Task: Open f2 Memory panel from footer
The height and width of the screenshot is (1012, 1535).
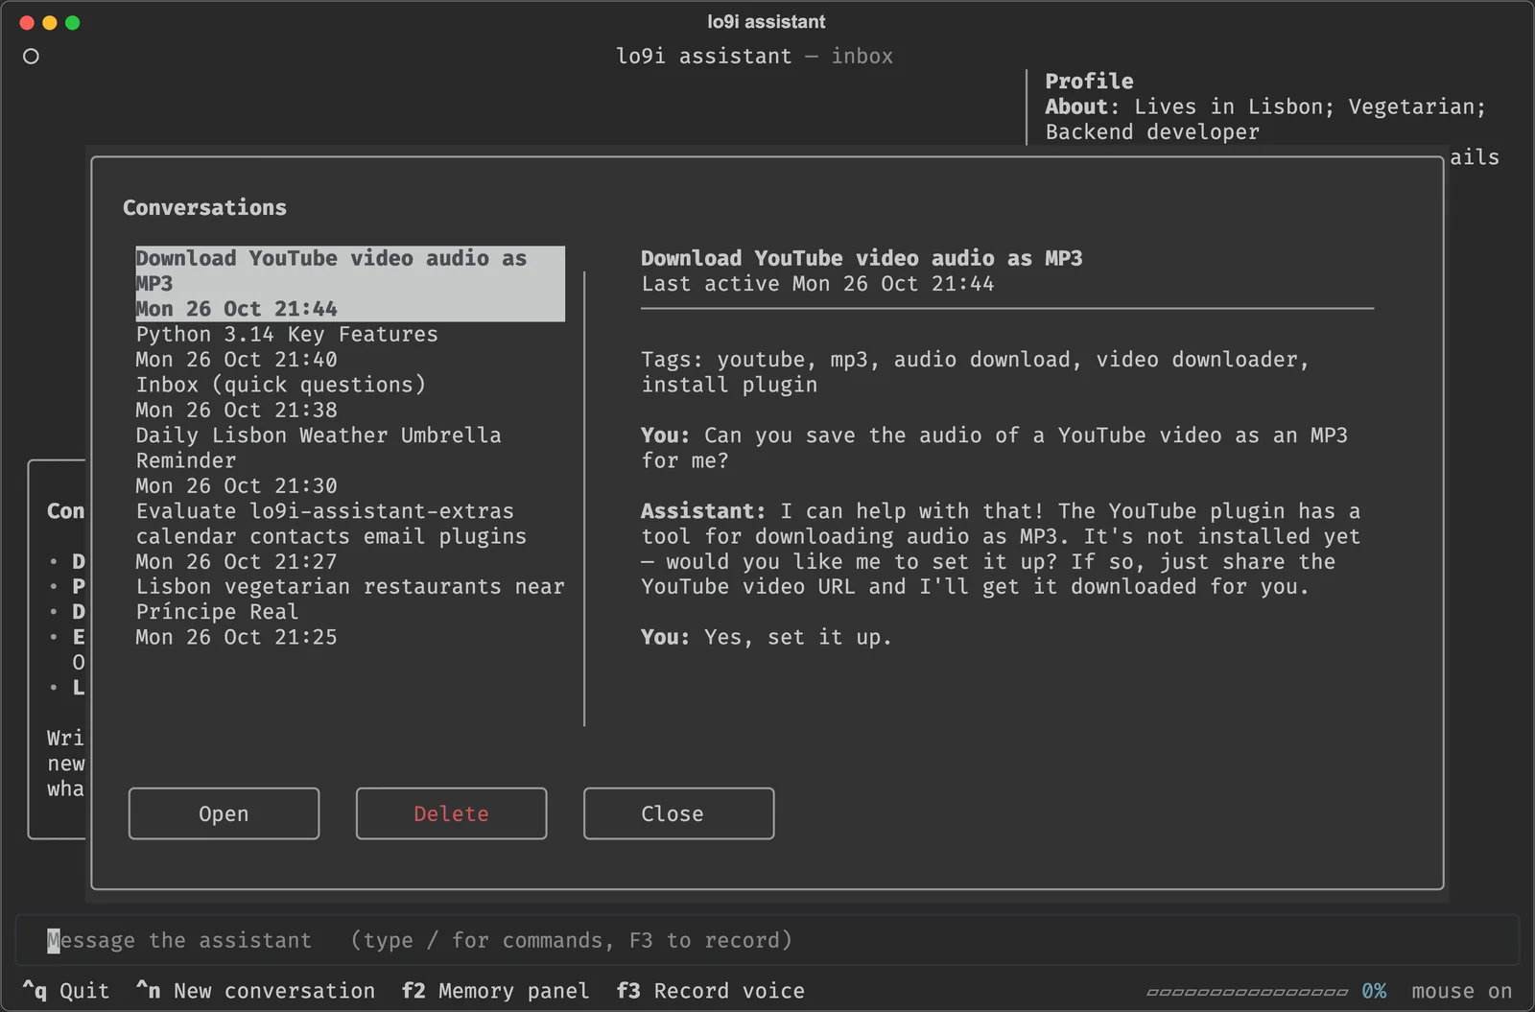Action: point(495,991)
